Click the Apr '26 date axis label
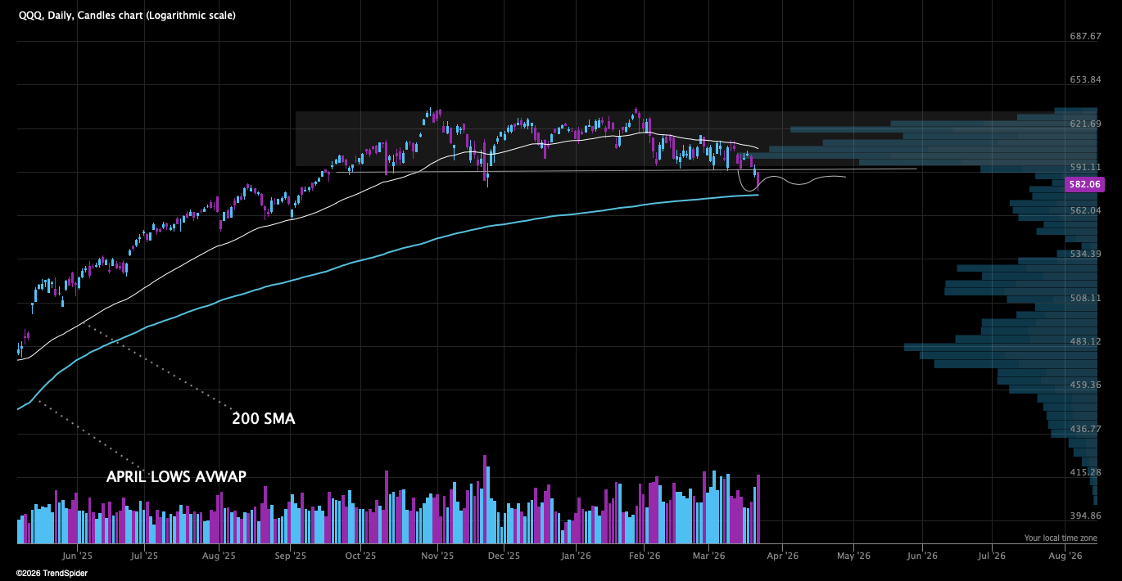Image resolution: width=1122 pixels, height=581 pixels. click(x=782, y=556)
